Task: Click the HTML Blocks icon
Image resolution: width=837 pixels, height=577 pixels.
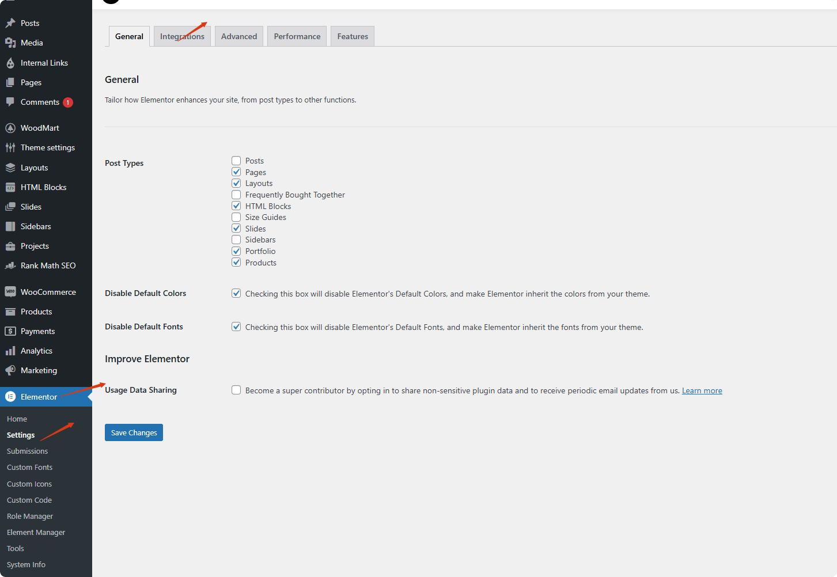Action: pos(10,187)
